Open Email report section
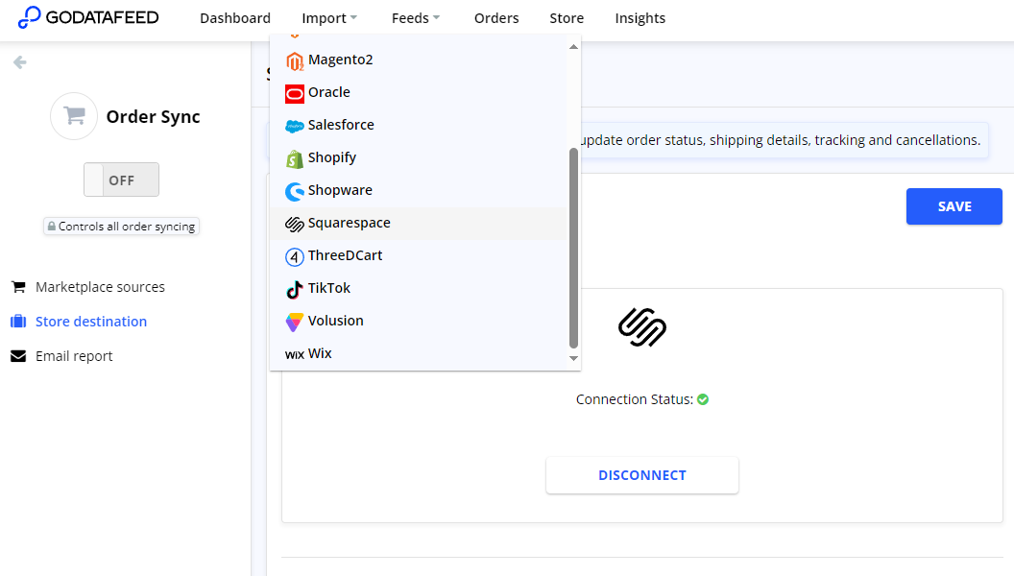The height and width of the screenshot is (576, 1014). point(74,356)
